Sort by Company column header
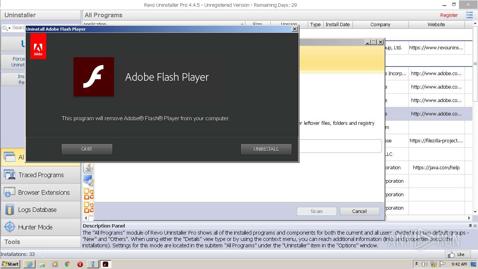 (381, 25)
